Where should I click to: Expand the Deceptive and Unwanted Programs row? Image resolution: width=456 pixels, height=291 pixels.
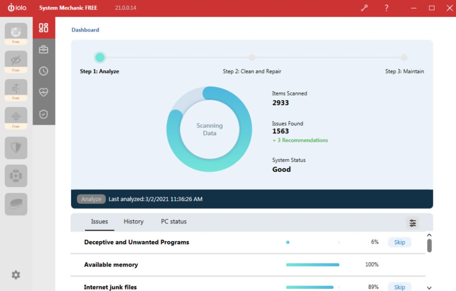click(x=339, y=242)
